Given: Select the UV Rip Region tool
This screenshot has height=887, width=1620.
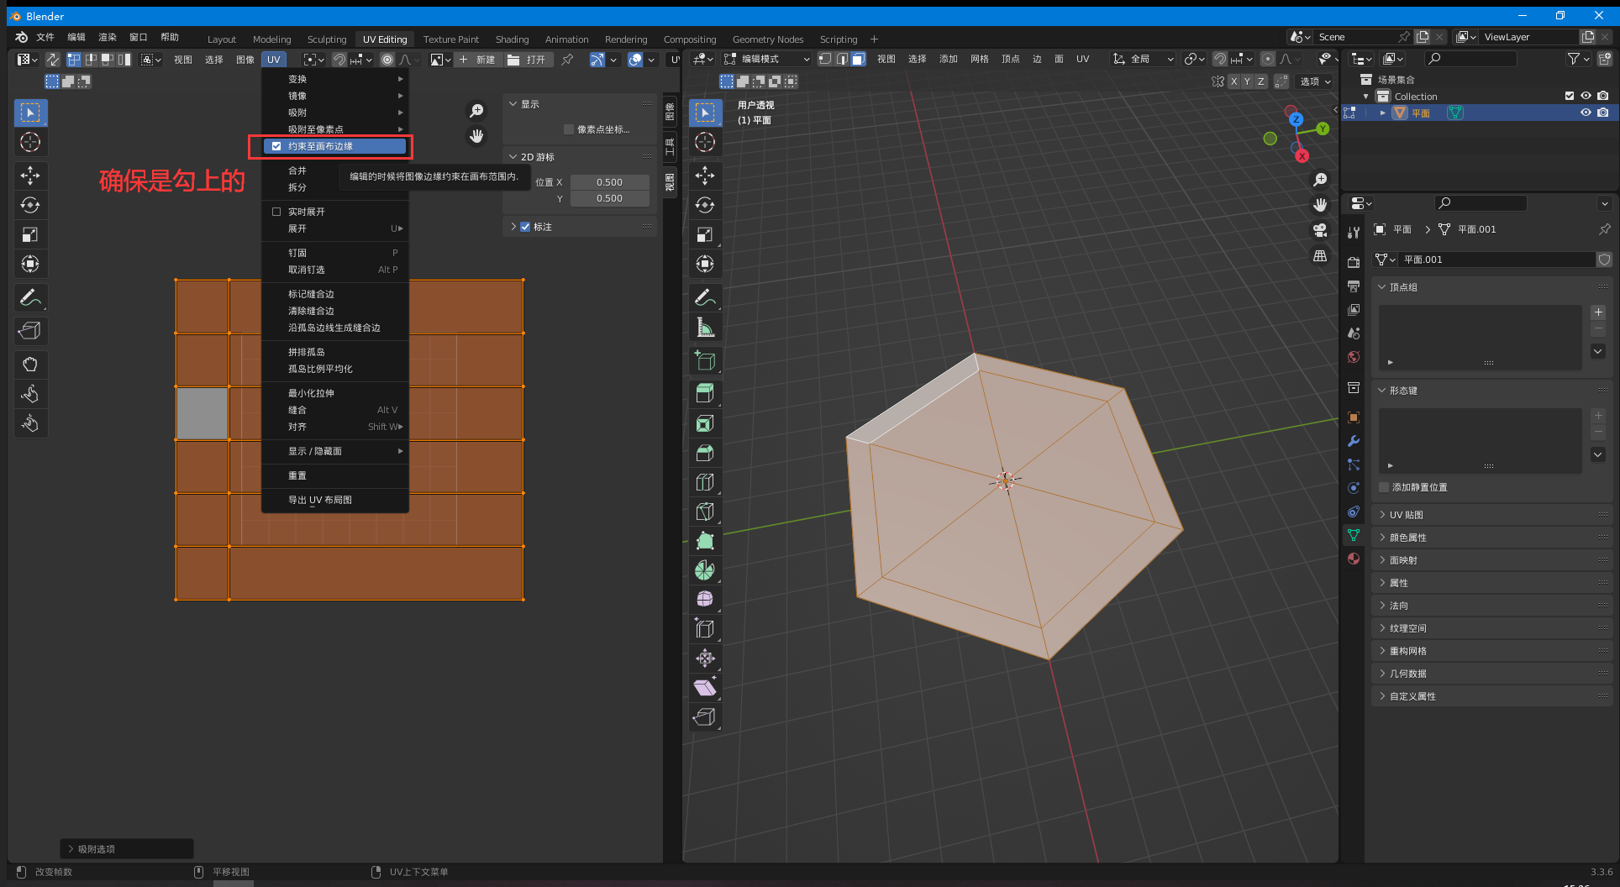Looking at the screenshot, I should click(x=30, y=331).
